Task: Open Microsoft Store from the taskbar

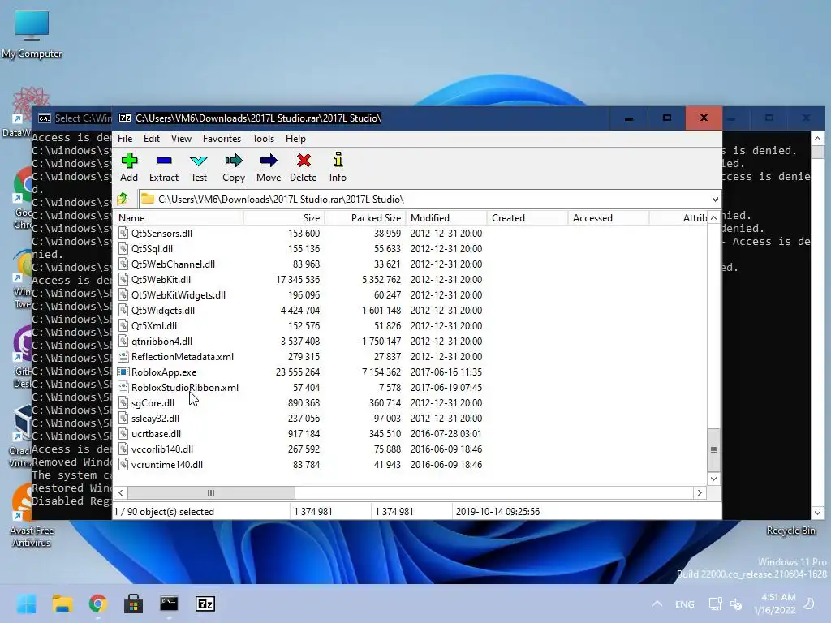Action: pyautogui.click(x=134, y=604)
